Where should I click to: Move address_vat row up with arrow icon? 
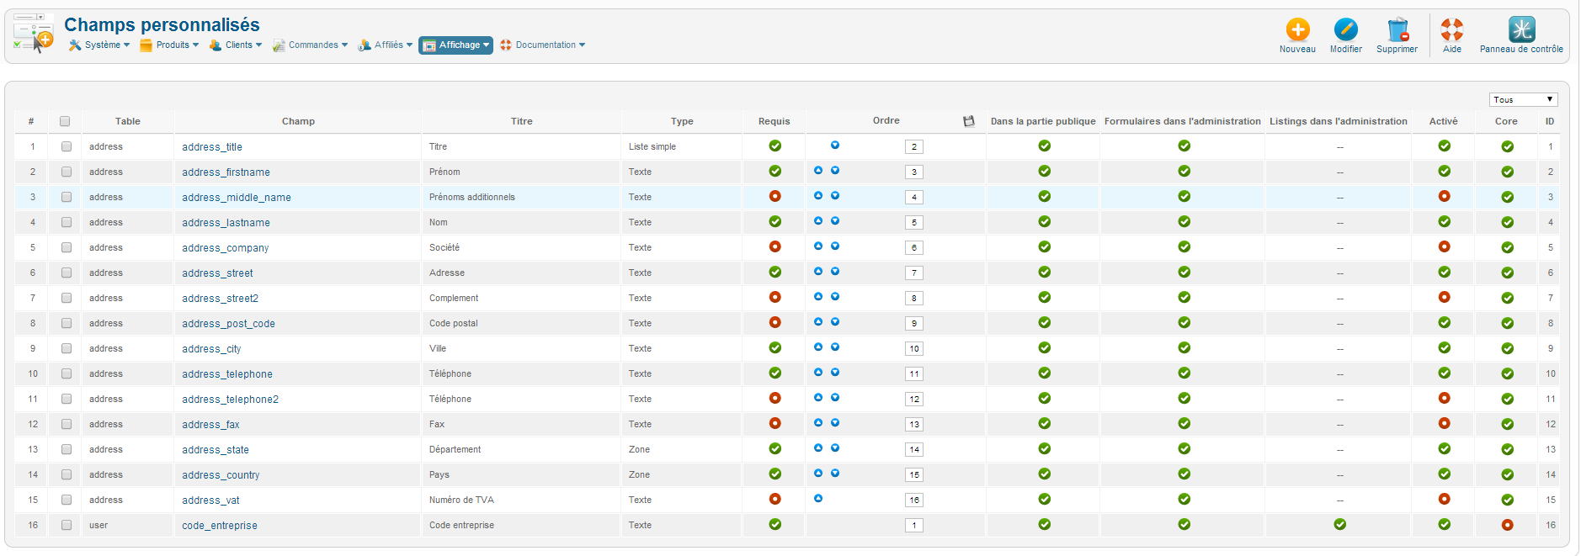(x=818, y=499)
